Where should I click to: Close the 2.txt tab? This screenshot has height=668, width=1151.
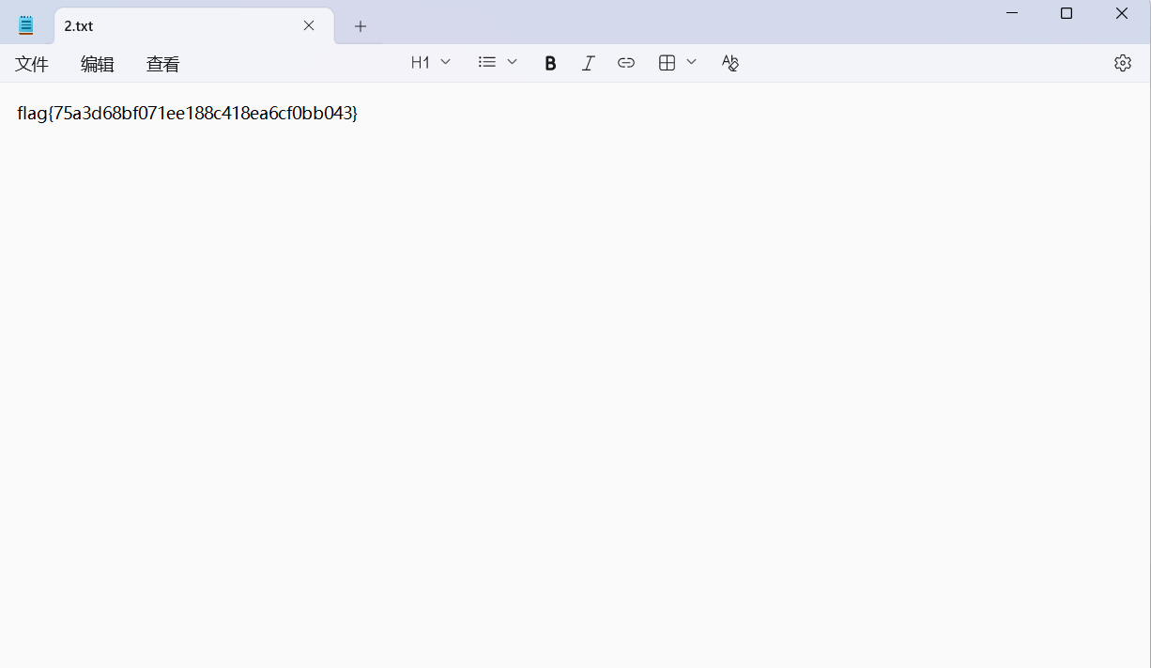point(309,25)
